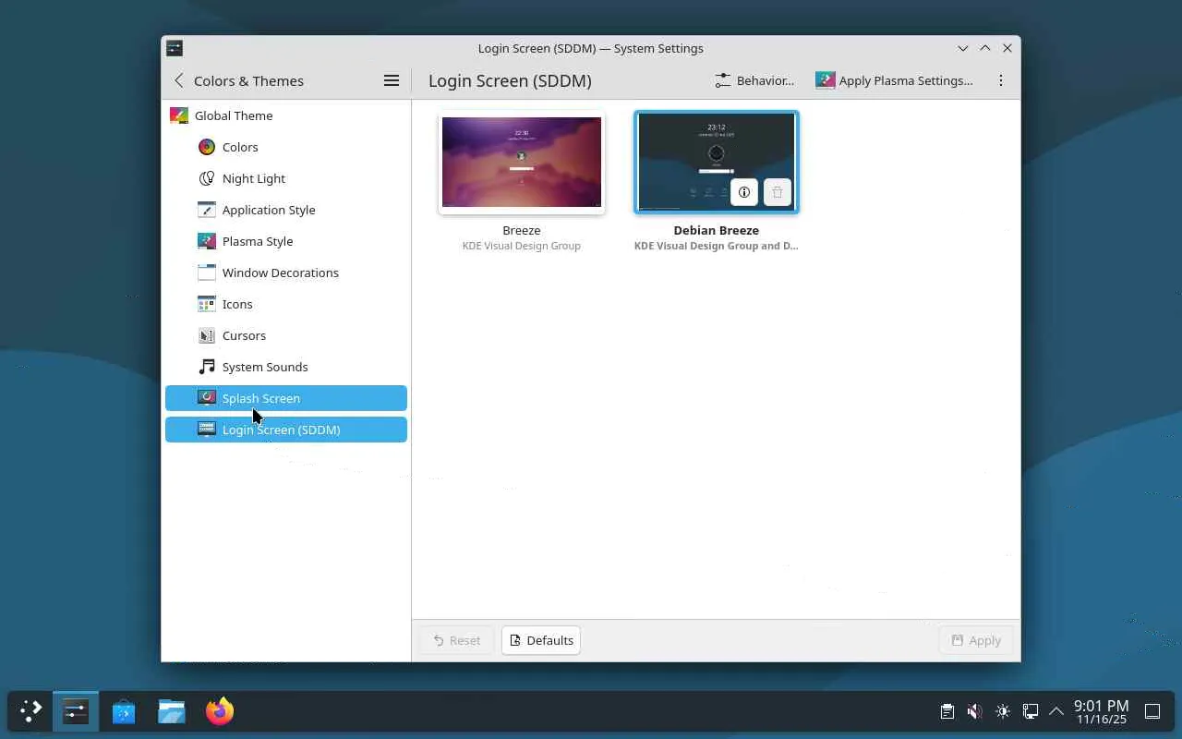Open the brightness tray icon
This screenshot has width=1182, height=739.
[x=1003, y=711]
